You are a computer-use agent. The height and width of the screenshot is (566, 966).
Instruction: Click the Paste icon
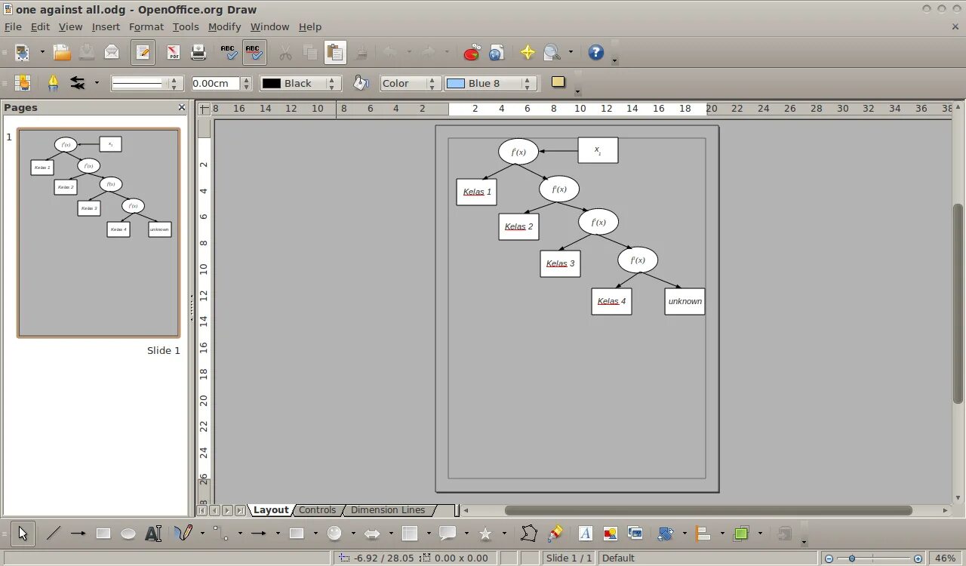click(335, 52)
